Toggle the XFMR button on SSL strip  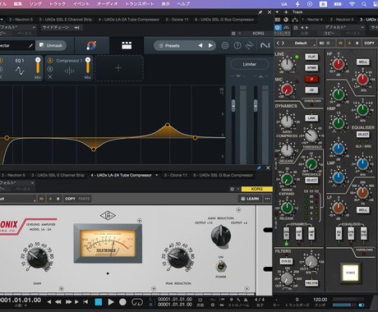tap(311, 67)
